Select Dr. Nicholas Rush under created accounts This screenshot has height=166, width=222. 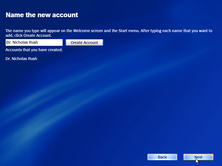[x=21, y=59]
